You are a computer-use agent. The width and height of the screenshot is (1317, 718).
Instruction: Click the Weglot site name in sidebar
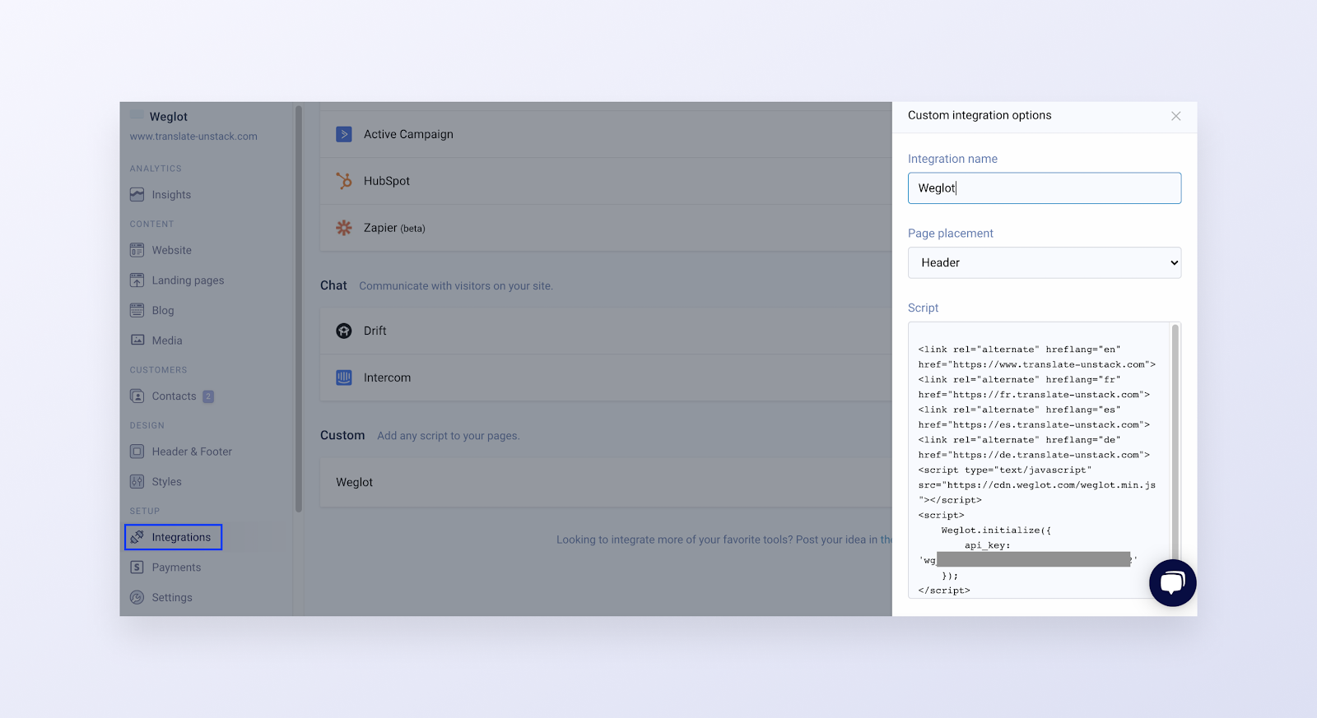169,117
